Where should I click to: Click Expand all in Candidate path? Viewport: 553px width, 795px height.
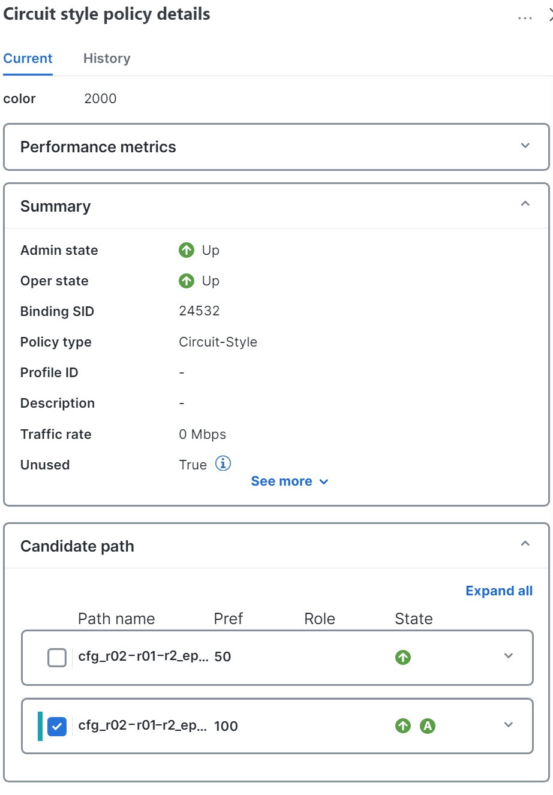click(498, 591)
